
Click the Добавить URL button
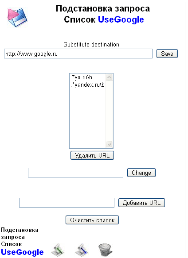click(141, 203)
